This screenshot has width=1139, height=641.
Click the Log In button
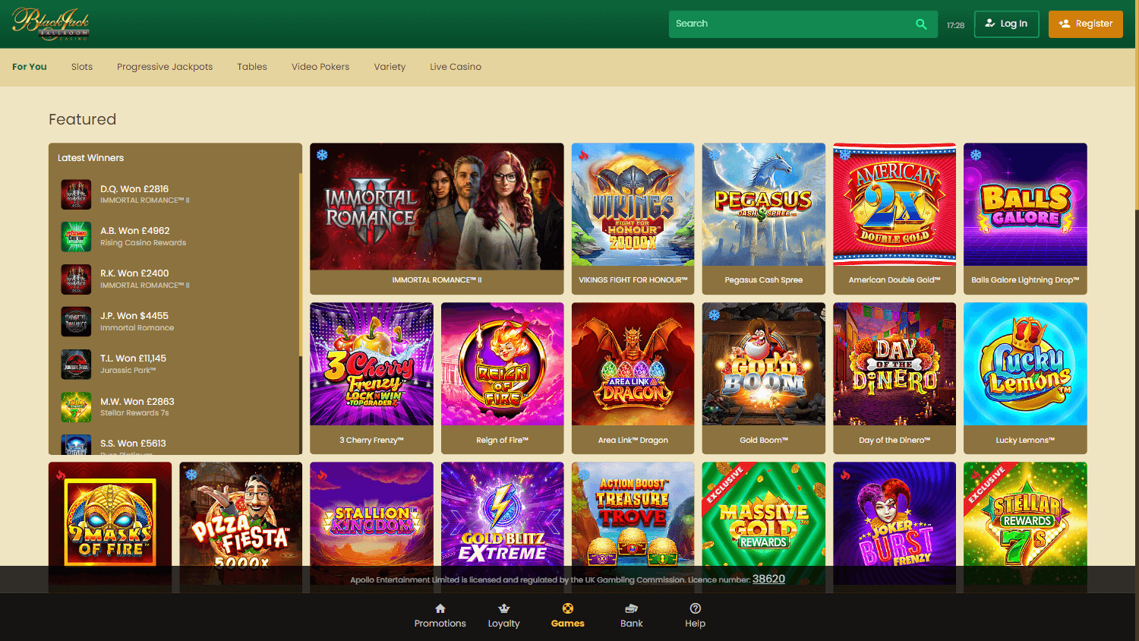1007,24
